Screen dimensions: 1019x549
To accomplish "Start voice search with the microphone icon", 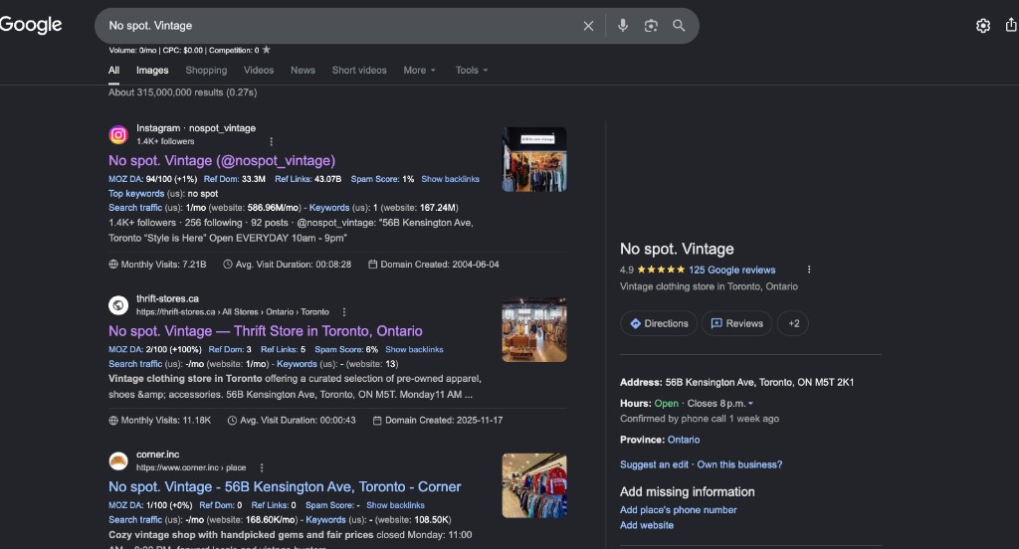I will pyautogui.click(x=623, y=25).
